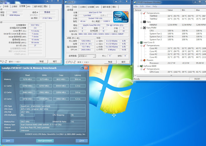
Task: Switch to the SPD tab in CPU-Z processor window
Action: (x=97, y=7)
